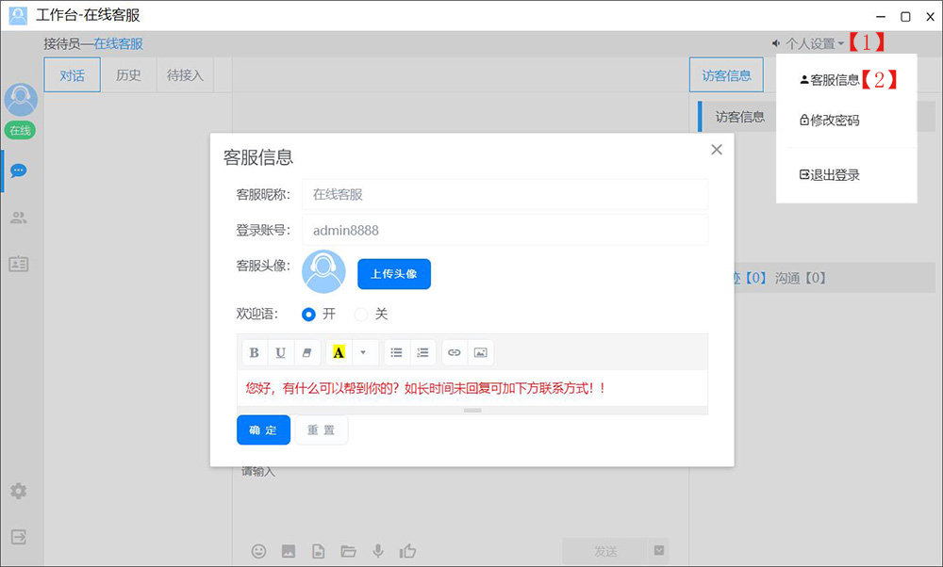This screenshot has height=567, width=943.
Task: Switch to the 历史 tab
Action: tap(128, 75)
